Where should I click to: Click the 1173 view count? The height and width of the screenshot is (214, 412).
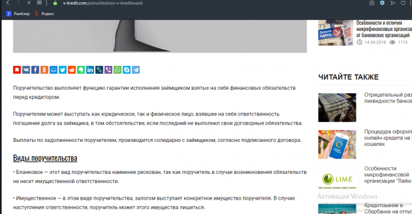402,42
